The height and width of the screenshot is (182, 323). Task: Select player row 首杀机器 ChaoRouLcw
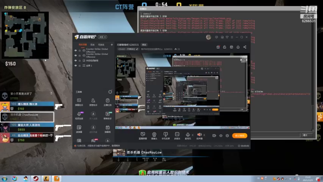click(27, 117)
